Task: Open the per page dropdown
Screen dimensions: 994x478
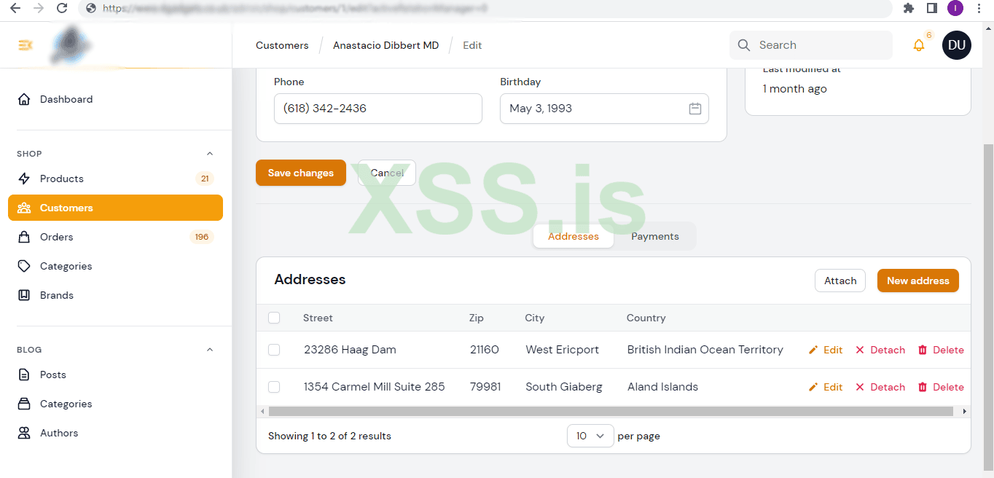Action: (590, 436)
